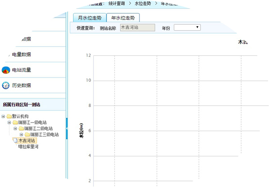This screenshot has height=187, width=270.
Task: Click the 木吉河站 document icon
Action: (x=15, y=141)
